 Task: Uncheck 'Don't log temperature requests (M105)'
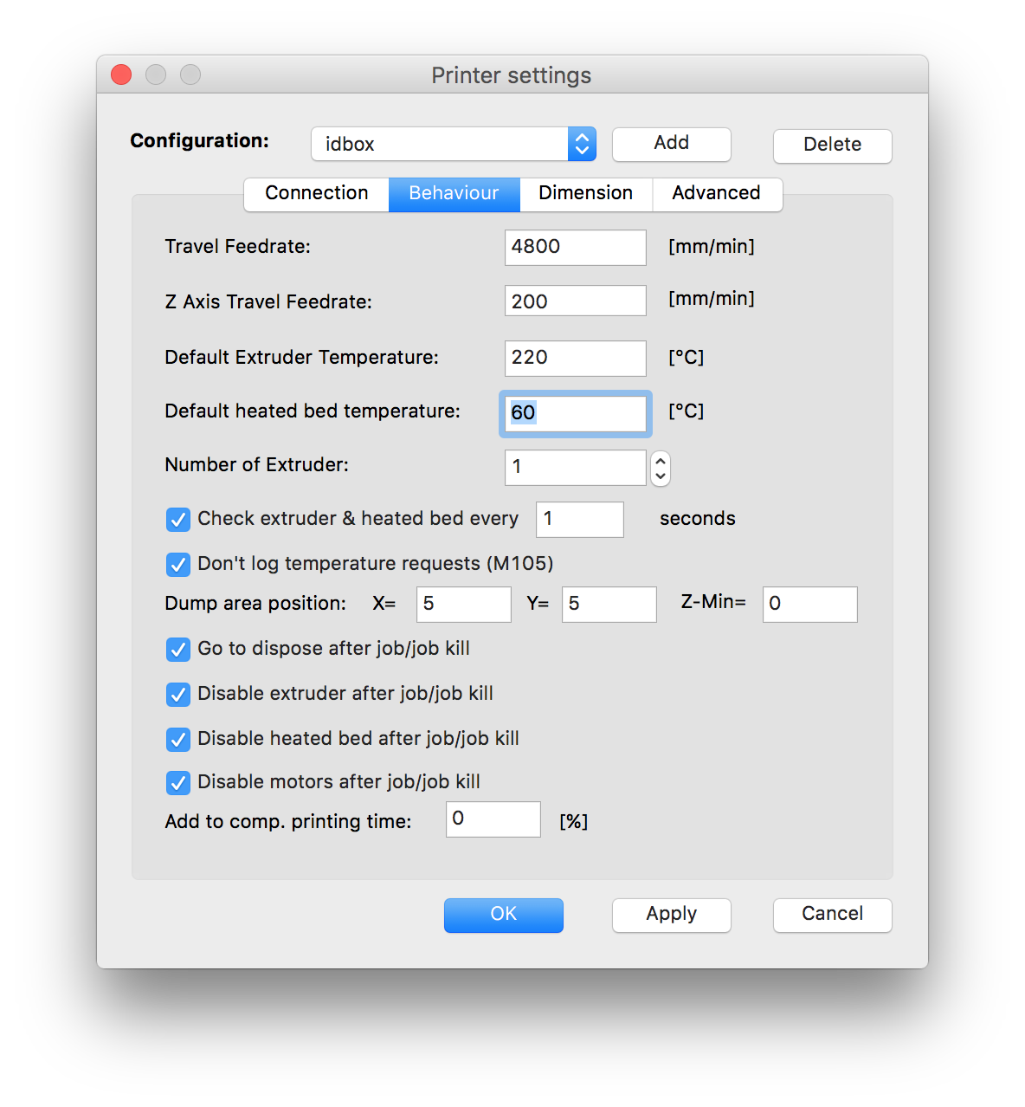point(178,565)
